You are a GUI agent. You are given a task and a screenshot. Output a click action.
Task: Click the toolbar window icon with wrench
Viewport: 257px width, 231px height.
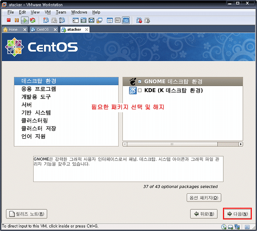tap(110, 20)
